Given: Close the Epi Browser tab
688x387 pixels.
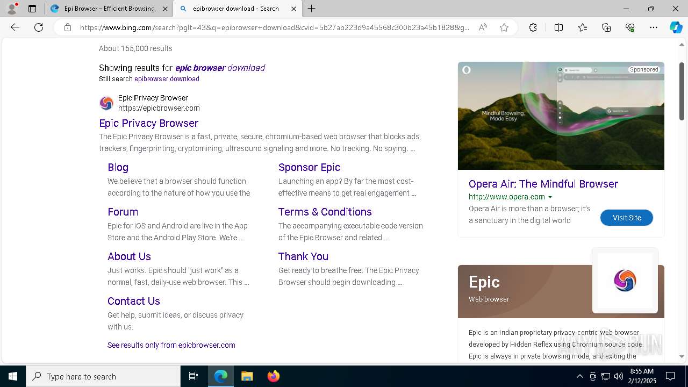Looking at the screenshot, I should 165,9.
